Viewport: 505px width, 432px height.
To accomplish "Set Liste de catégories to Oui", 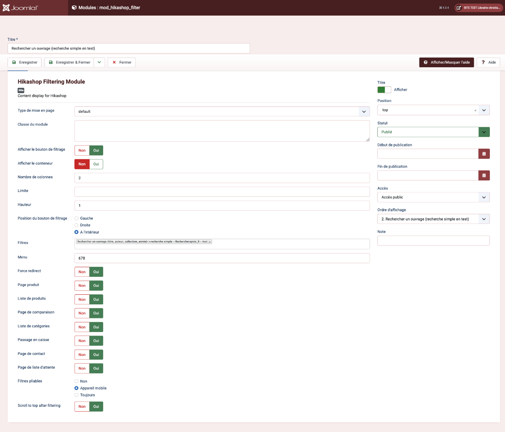I will pos(96,327).
